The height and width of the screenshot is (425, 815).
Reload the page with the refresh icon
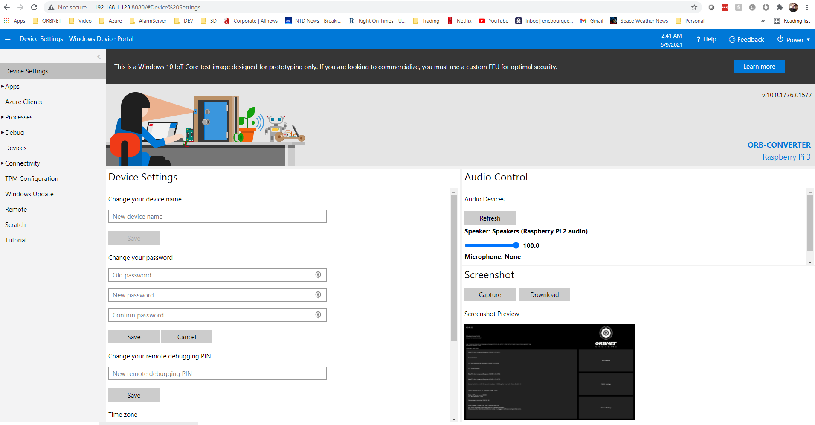click(34, 7)
